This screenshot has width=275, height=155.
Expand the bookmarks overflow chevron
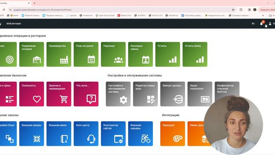point(263,15)
